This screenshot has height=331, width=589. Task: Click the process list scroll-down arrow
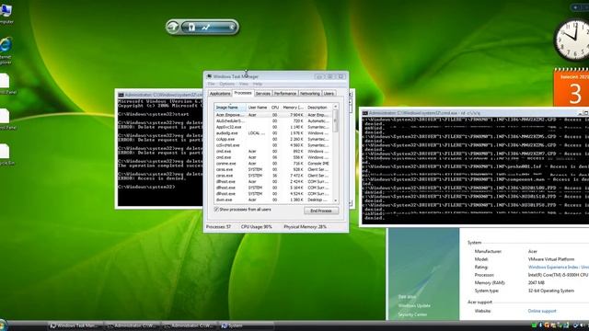point(335,200)
